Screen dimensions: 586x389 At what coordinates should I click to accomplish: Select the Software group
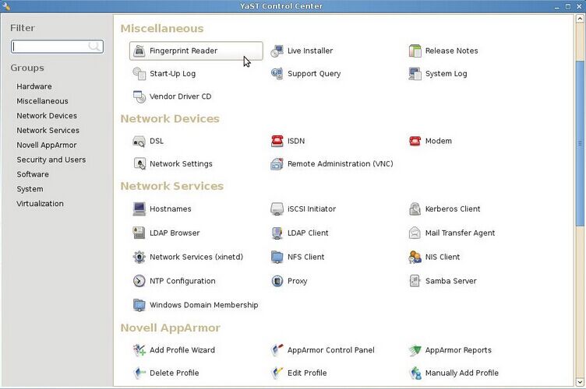coord(33,174)
